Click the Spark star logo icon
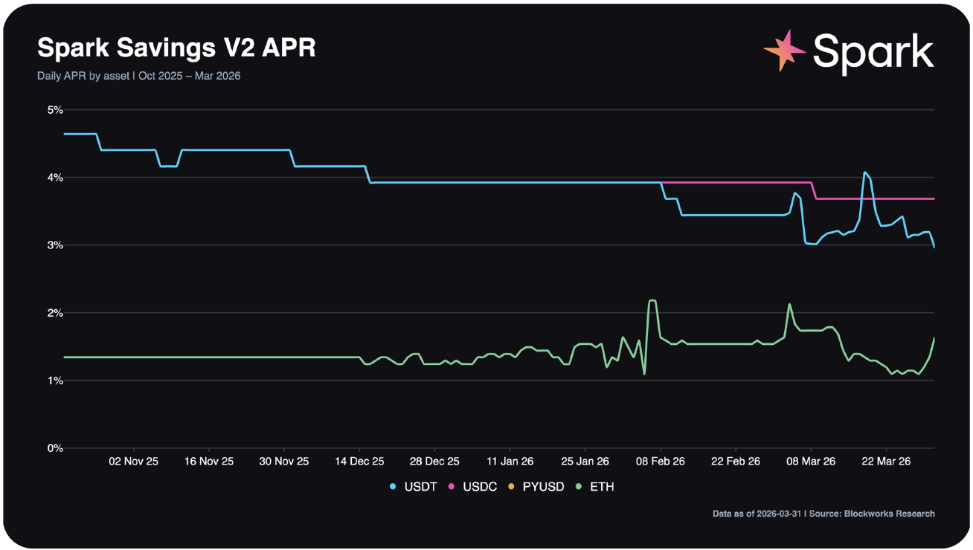973x550 pixels. tap(786, 51)
